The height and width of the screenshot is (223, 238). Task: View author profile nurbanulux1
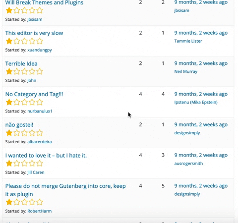pos(40,111)
